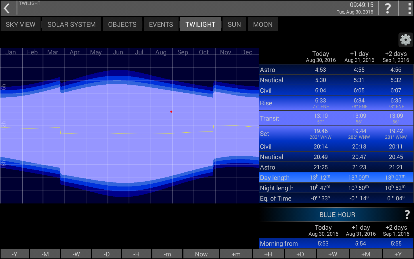Viewport: 414px width, 259px height.
Task: Select the 13h 07m day length value
Action: point(396,177)
